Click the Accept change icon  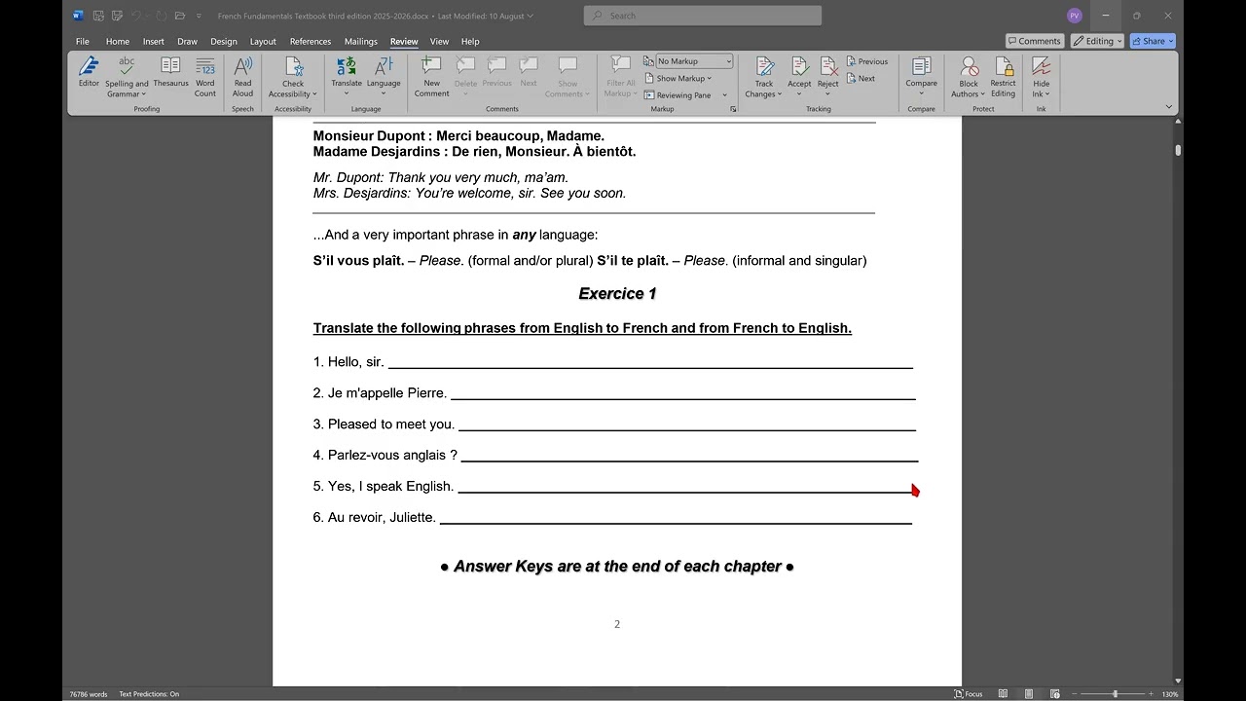click(x=799, y=66)
